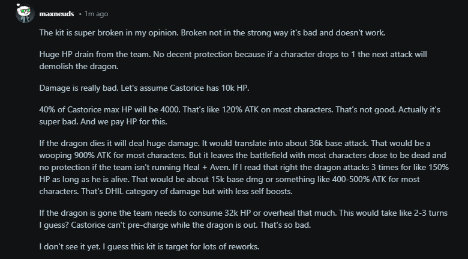The height and width of the screenshot is (259, 468).
Task: Click the 'If the dragon is gone' paragraph
Action: pyautogui.click(x=243, y=219)
